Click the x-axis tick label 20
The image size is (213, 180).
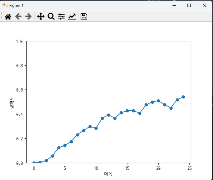(158, 168)
